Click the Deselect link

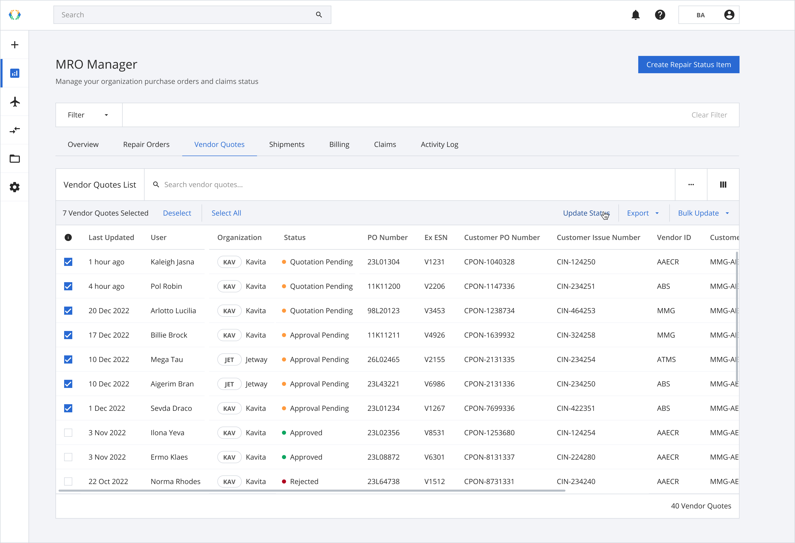(x=177, y=213)
